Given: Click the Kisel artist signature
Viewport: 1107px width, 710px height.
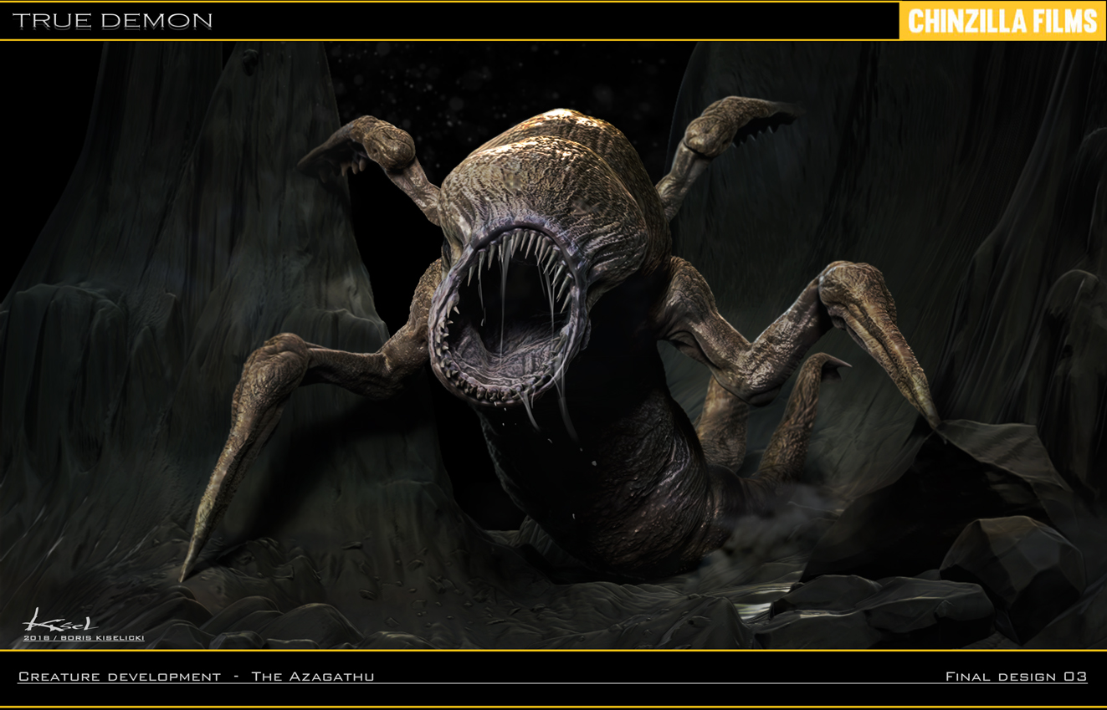Looking at the screenshot, I should [59, 621].
